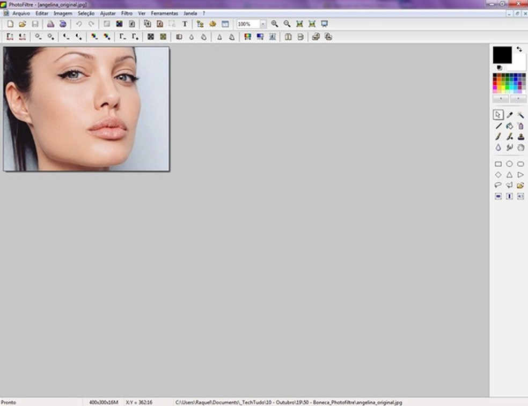Open a file with the folder icon

[23, 24]
